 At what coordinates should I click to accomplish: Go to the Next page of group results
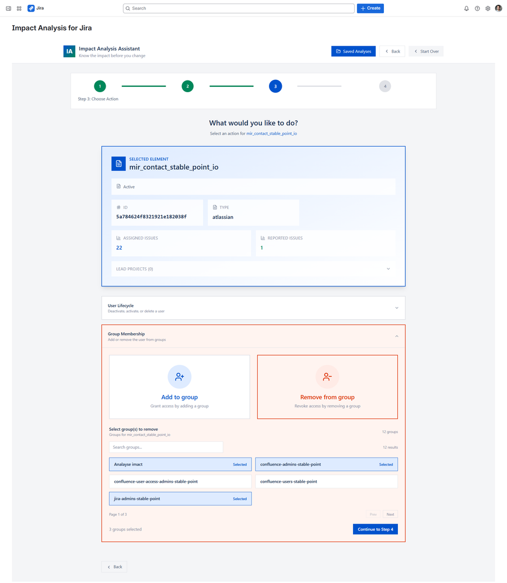tap(389, 514)
